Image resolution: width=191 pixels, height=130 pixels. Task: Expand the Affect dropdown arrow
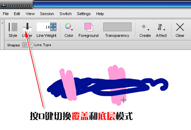(164, 30)
